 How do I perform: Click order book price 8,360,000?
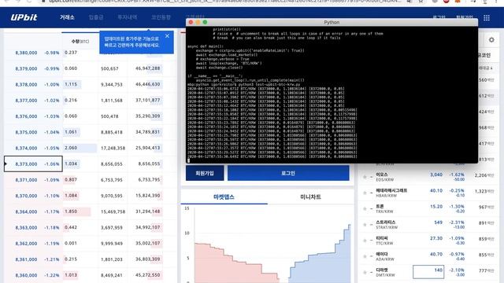click(x=26, y=275)
